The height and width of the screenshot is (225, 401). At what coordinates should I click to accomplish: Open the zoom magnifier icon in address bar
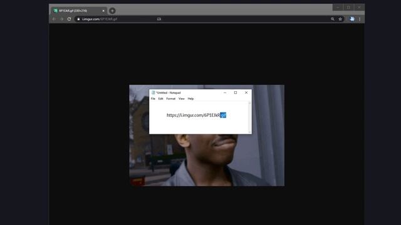tap(333, 19)
